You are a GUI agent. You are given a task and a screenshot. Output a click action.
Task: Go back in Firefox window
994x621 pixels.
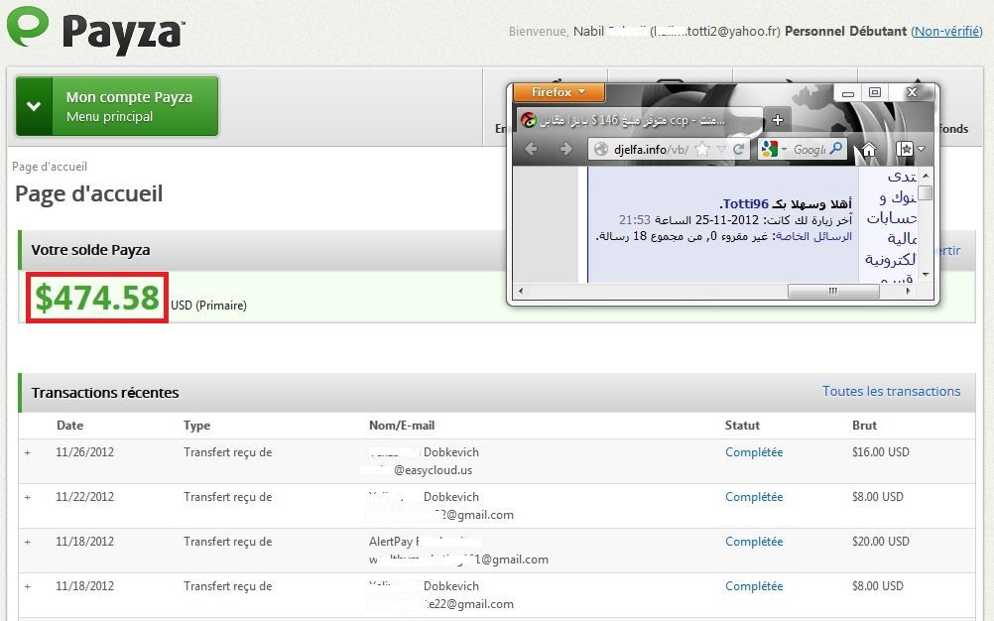[532, 149]
